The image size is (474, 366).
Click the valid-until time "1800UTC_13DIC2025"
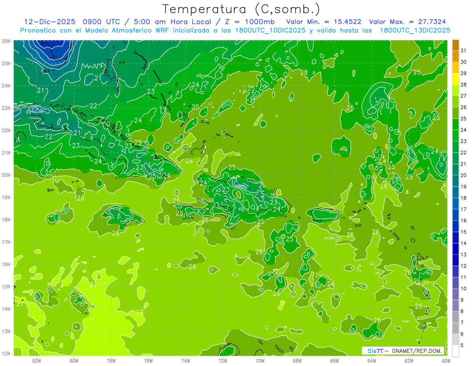415,30
